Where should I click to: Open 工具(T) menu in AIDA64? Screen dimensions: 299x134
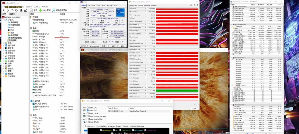37,6
